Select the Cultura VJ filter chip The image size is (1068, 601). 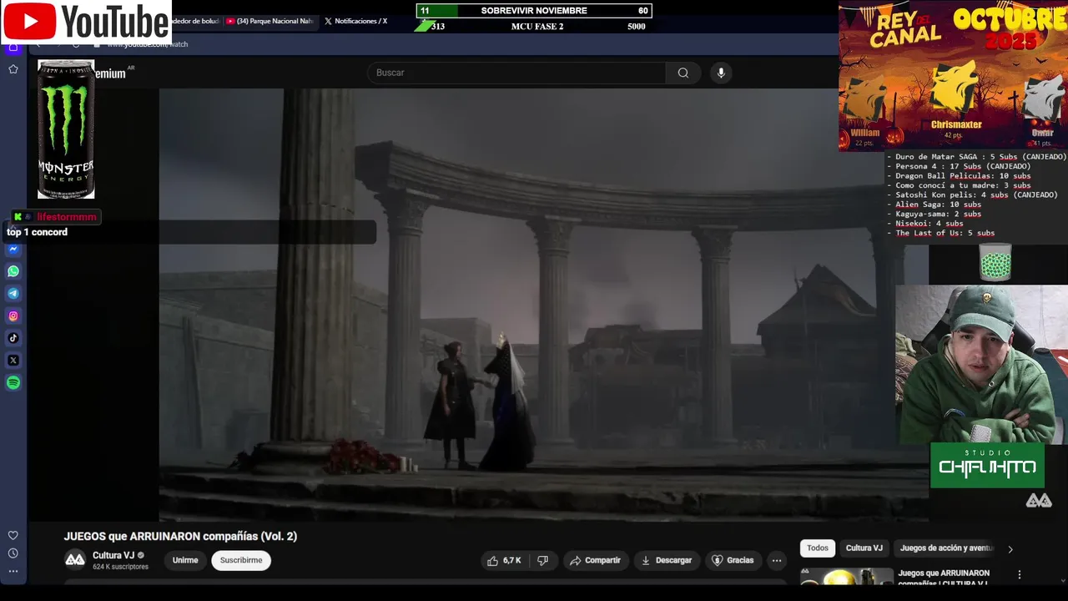coord(864,548)
